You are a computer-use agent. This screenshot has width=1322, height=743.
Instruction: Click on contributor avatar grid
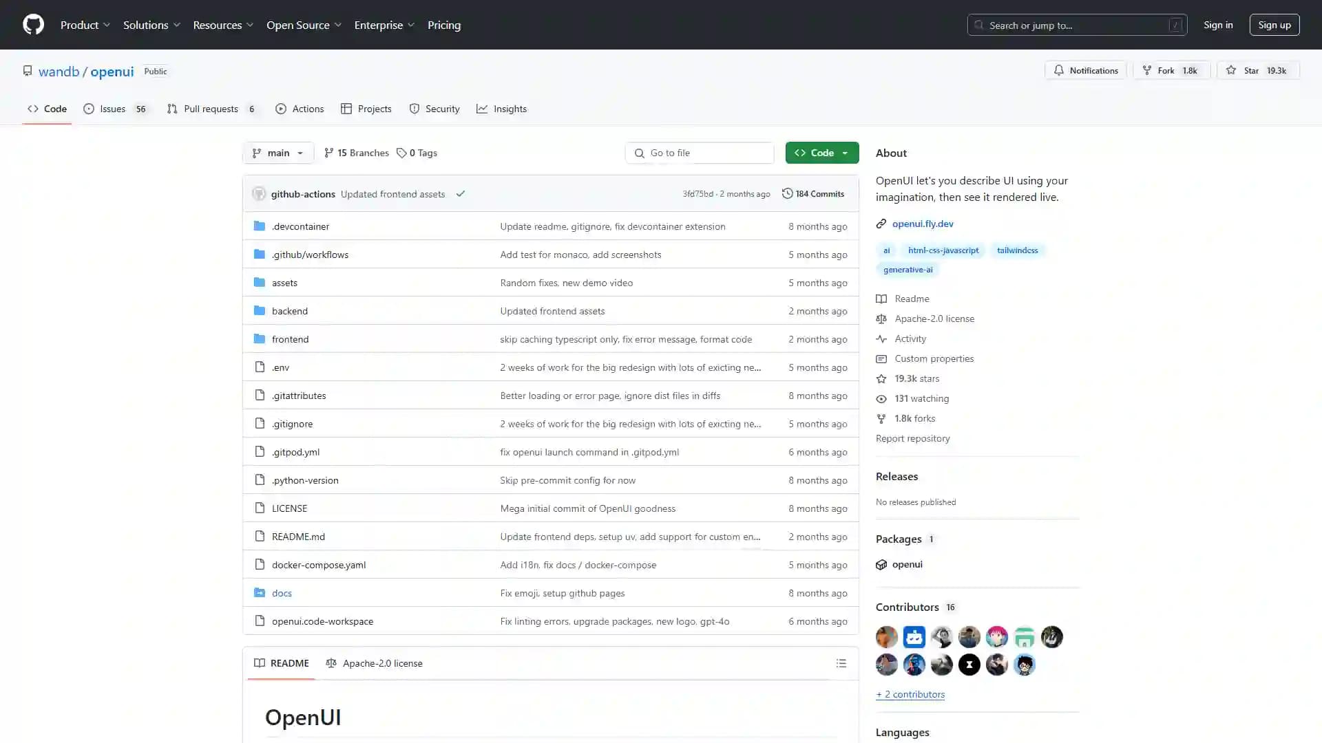[x=967, y=650]
